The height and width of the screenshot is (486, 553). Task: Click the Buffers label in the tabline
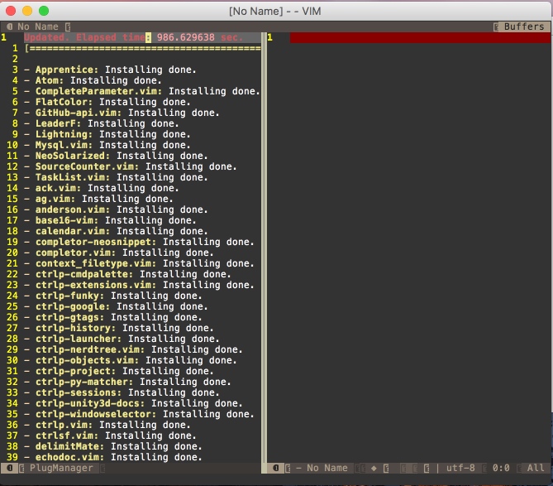click(x=524, y=26)
